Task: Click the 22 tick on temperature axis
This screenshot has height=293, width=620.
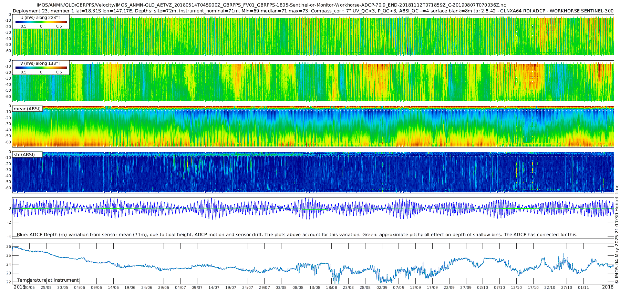Action: point(9,282)
